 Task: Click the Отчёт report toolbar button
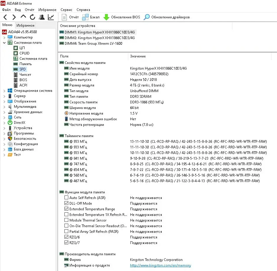[x=70, y=17]
